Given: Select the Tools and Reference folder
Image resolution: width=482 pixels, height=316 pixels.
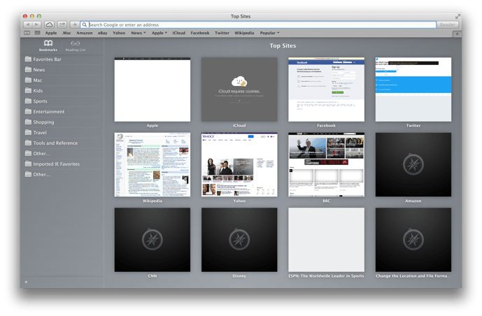Looking at the screenshot, I should 62,143.
